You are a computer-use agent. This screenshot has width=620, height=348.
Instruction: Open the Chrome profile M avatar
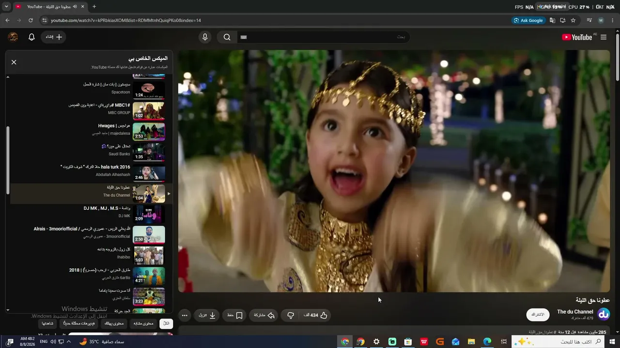pos(601,20)
